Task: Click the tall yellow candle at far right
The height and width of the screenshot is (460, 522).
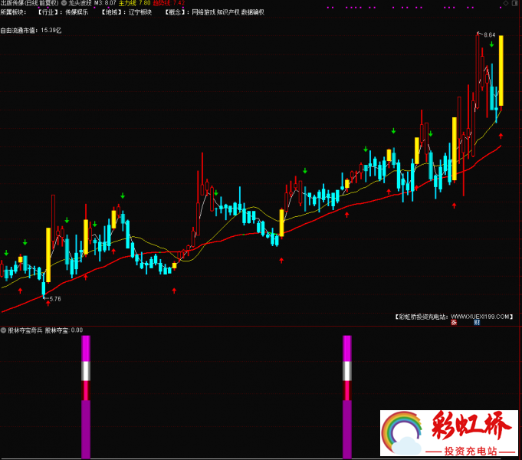Action: [x=501, y=71]
